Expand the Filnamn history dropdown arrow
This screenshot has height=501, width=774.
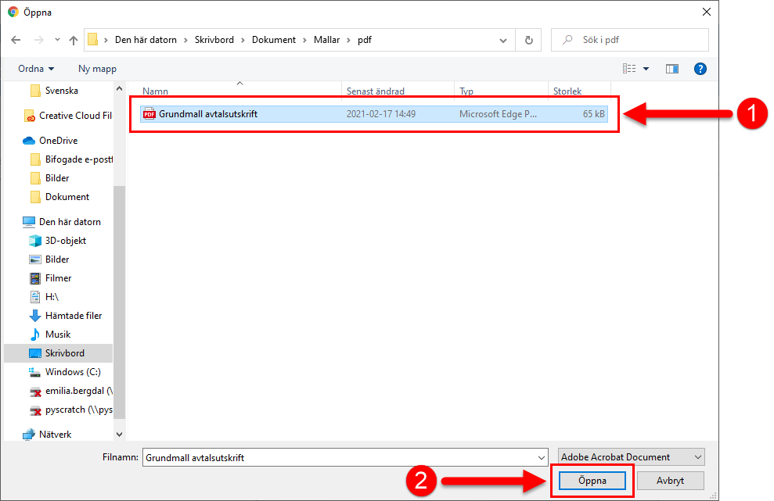542,457
